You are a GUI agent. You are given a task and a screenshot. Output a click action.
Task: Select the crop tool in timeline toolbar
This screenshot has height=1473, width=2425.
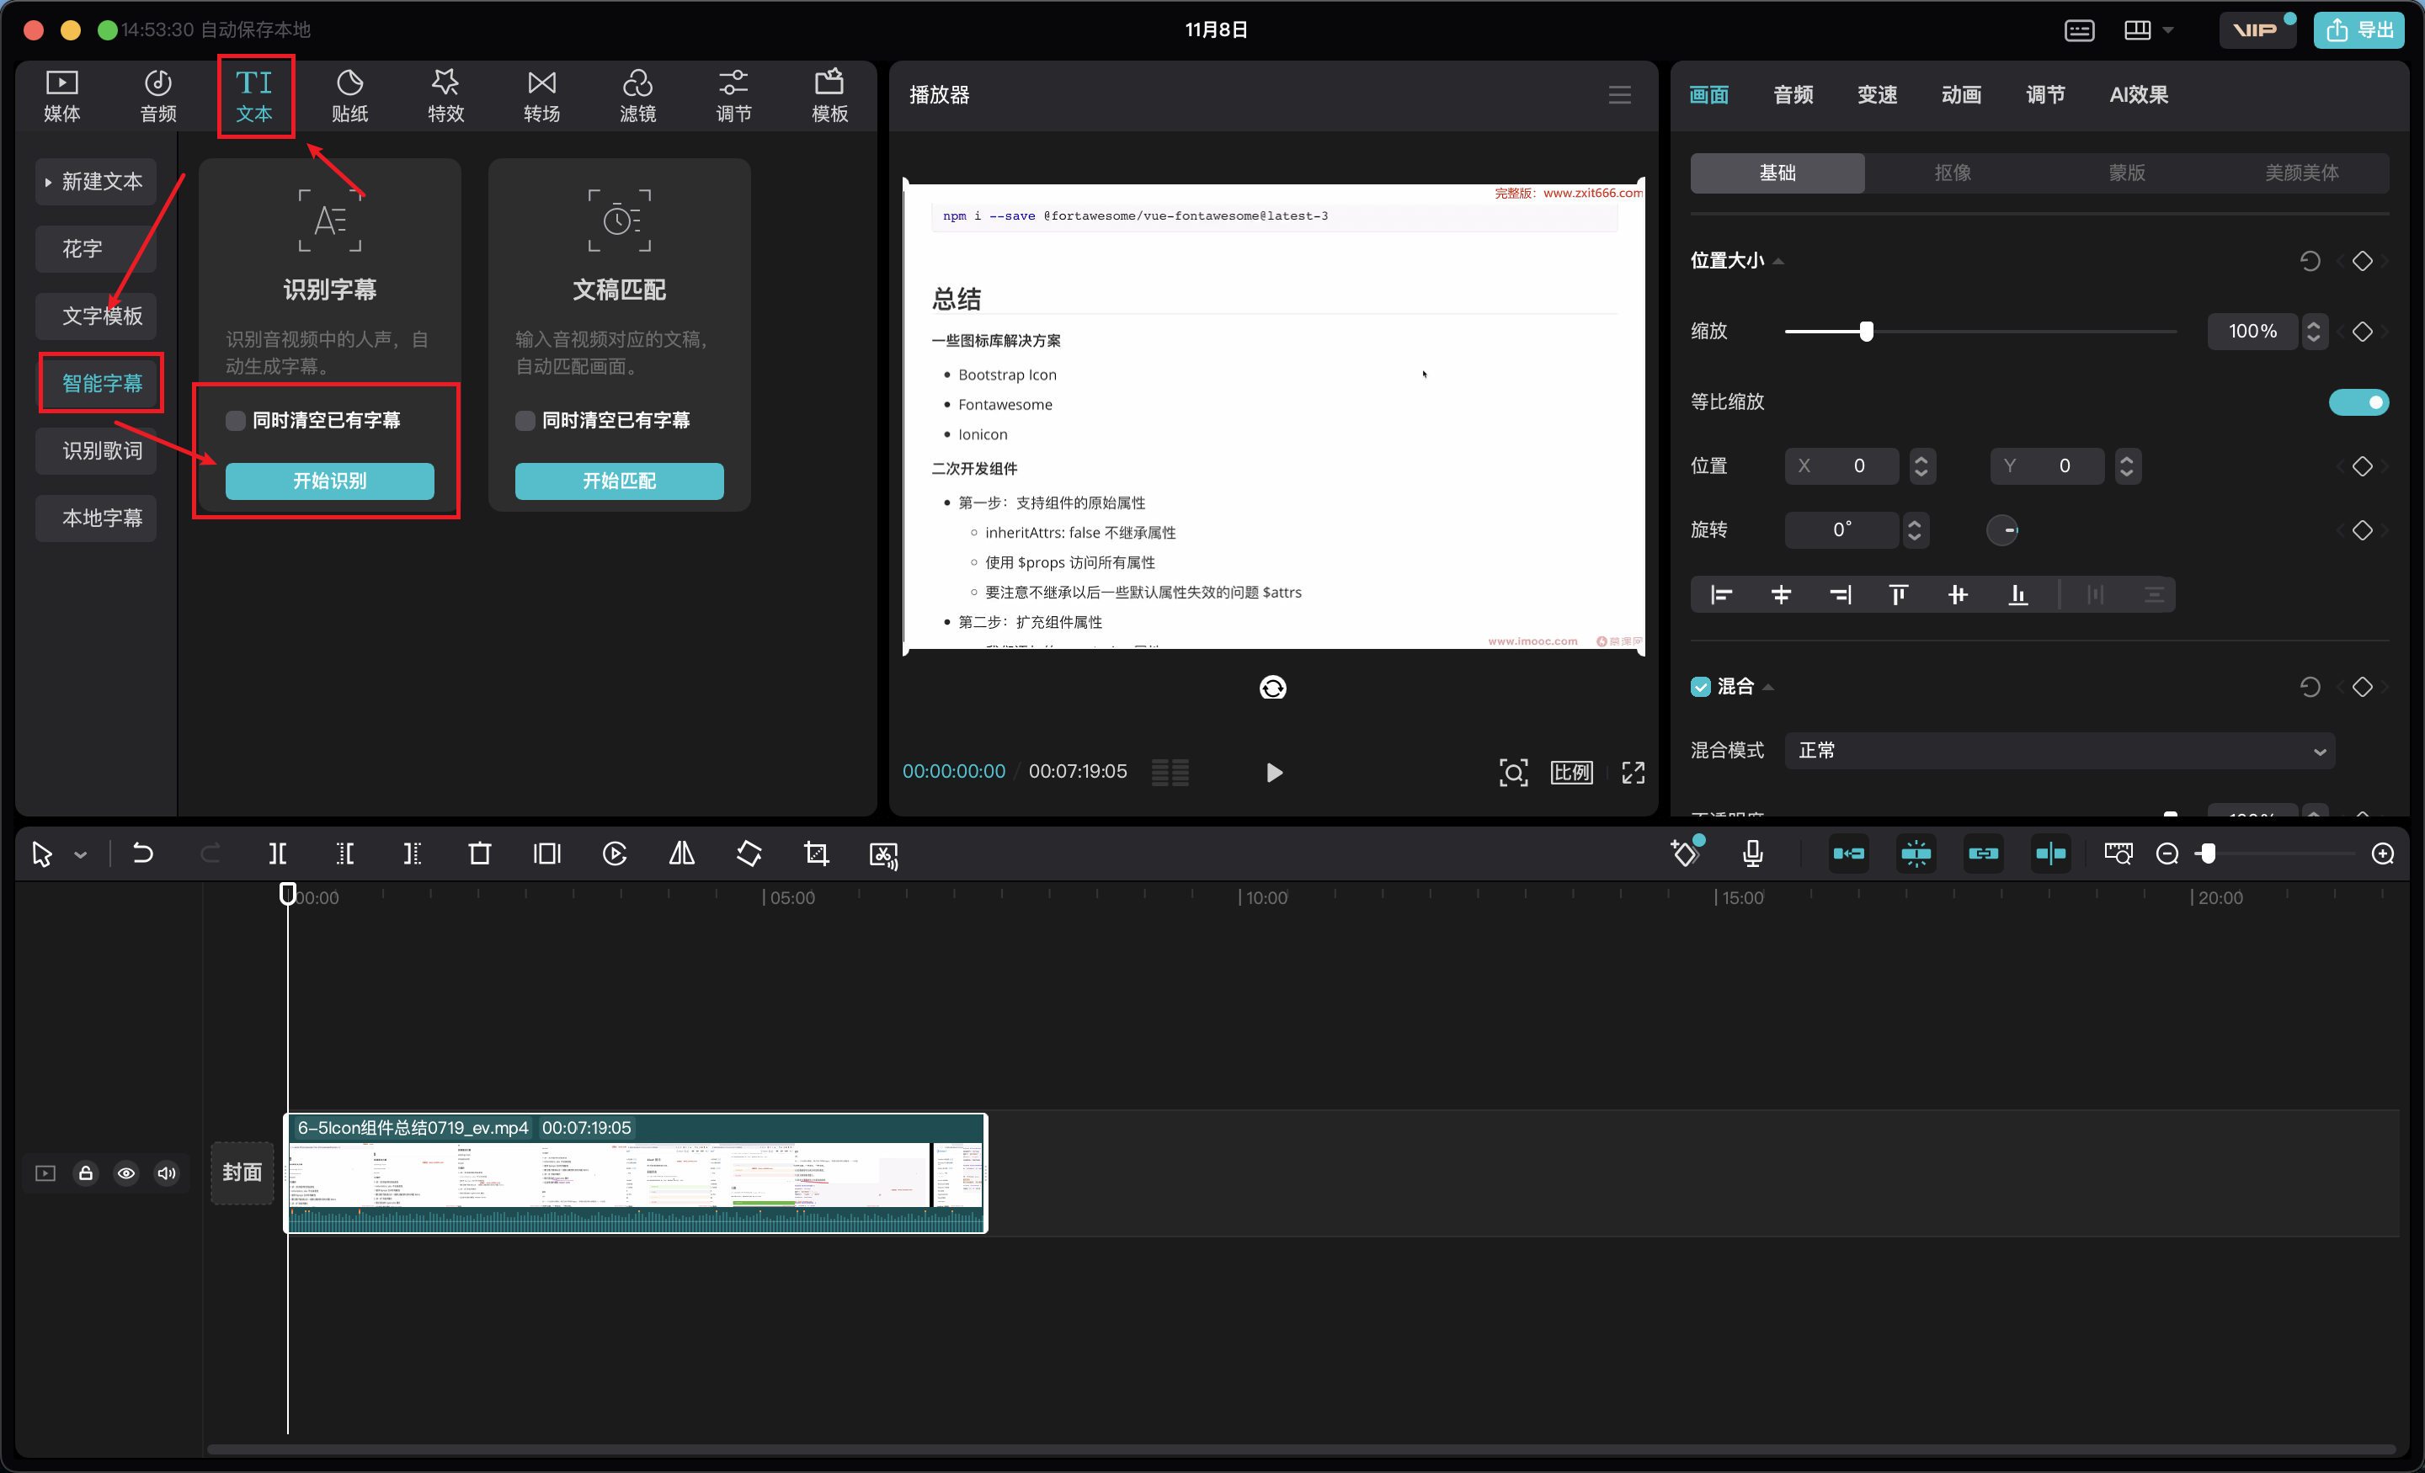pos(816,853)
